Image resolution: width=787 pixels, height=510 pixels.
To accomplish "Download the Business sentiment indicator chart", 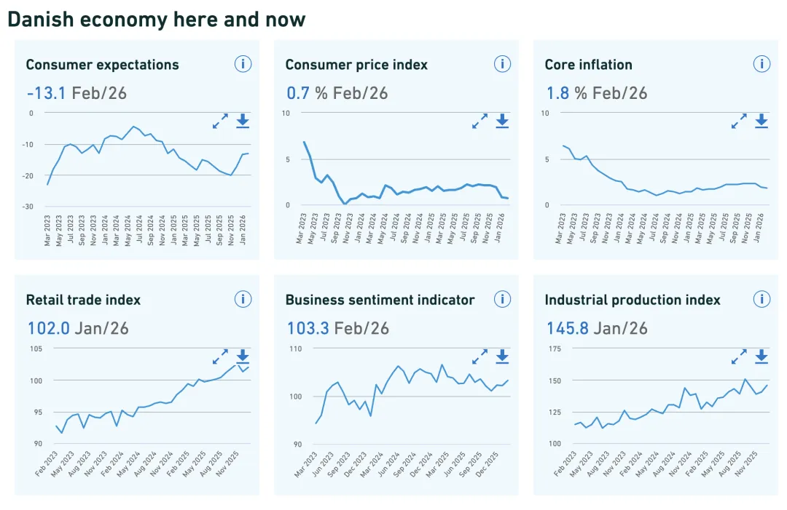I will click(502, 356).
